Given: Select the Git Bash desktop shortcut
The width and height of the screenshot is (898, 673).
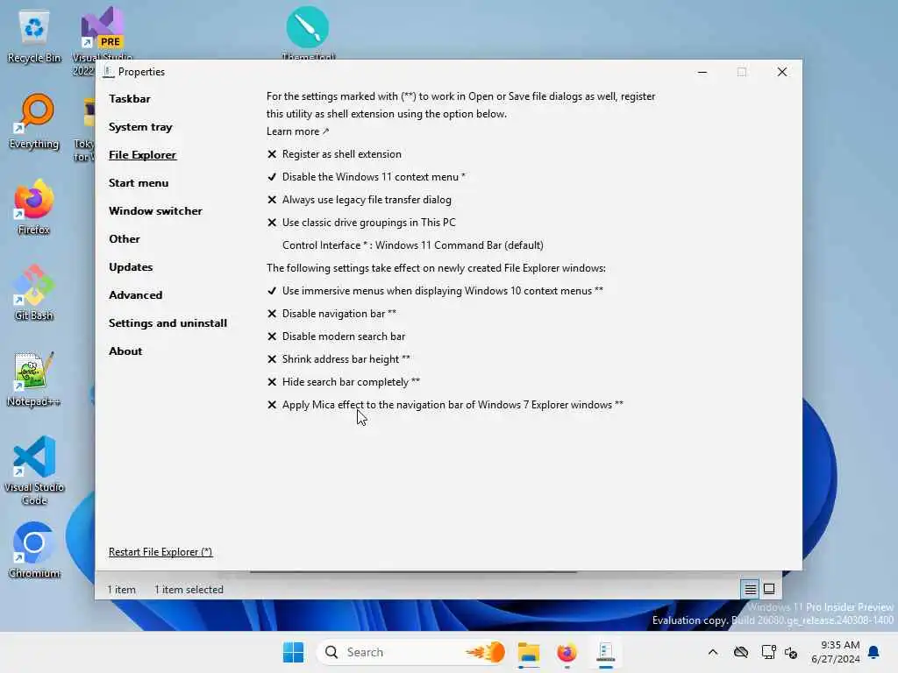Looking at the screenshot, I should [x=34, y=293].
